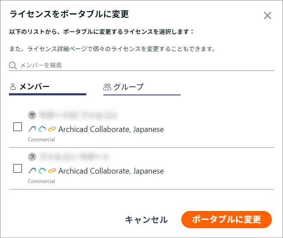Click the search magnifier icon
Screen dimensions: 283x238
pyautogui.click(x=13, y=65)
